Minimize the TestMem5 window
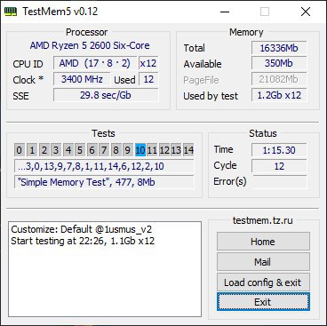 click(x=225, y=12)
